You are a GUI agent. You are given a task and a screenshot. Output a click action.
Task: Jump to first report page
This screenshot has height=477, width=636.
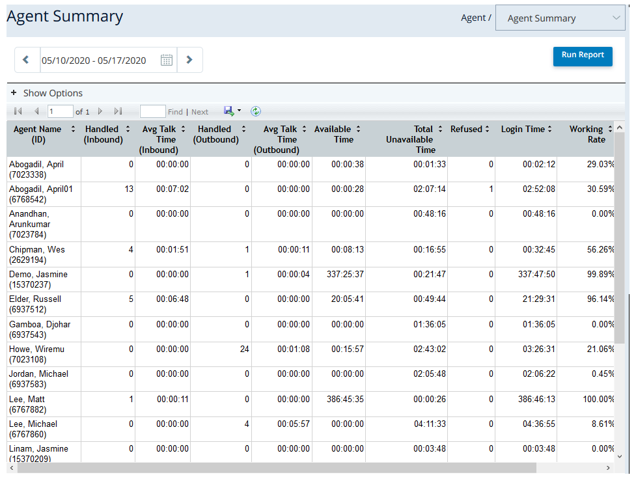pos(18,111)
